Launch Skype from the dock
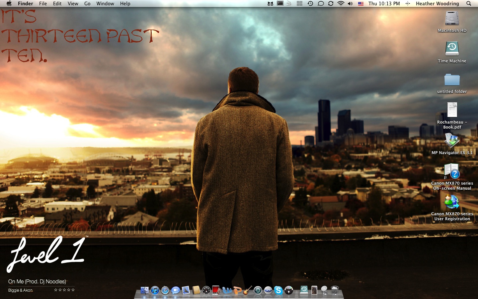This screenshot has width=478, height=299. pyautogui.click(x=278, y=290)
